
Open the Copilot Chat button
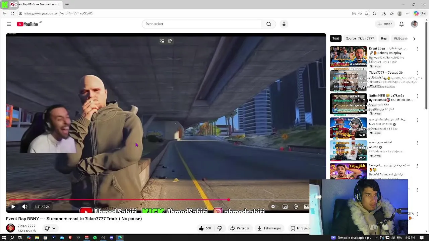point(420,13)
